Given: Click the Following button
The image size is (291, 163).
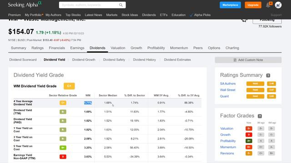Looking at the screenshot, I should 267,21.
